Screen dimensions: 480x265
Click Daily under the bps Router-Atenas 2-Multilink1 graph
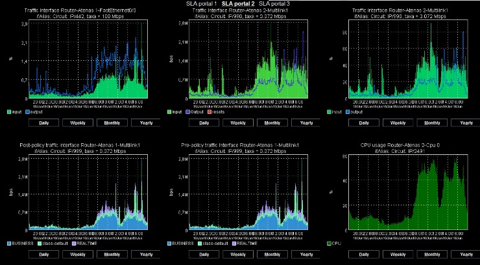click(x=204, y=123)
